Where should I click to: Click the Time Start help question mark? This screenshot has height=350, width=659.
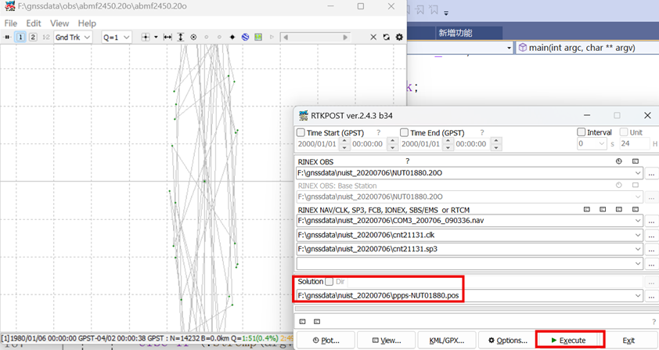pos(378,132)
